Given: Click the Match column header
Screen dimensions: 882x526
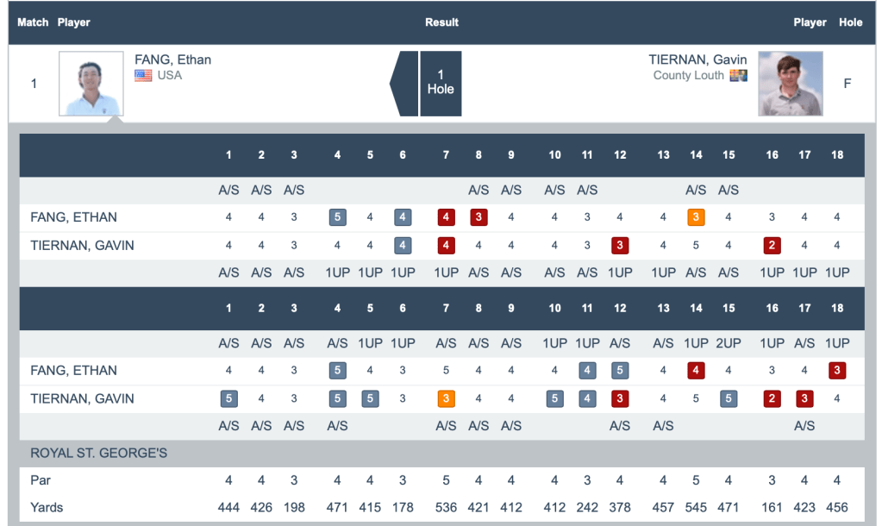Looking at the screenshot, I should point(33,22).
